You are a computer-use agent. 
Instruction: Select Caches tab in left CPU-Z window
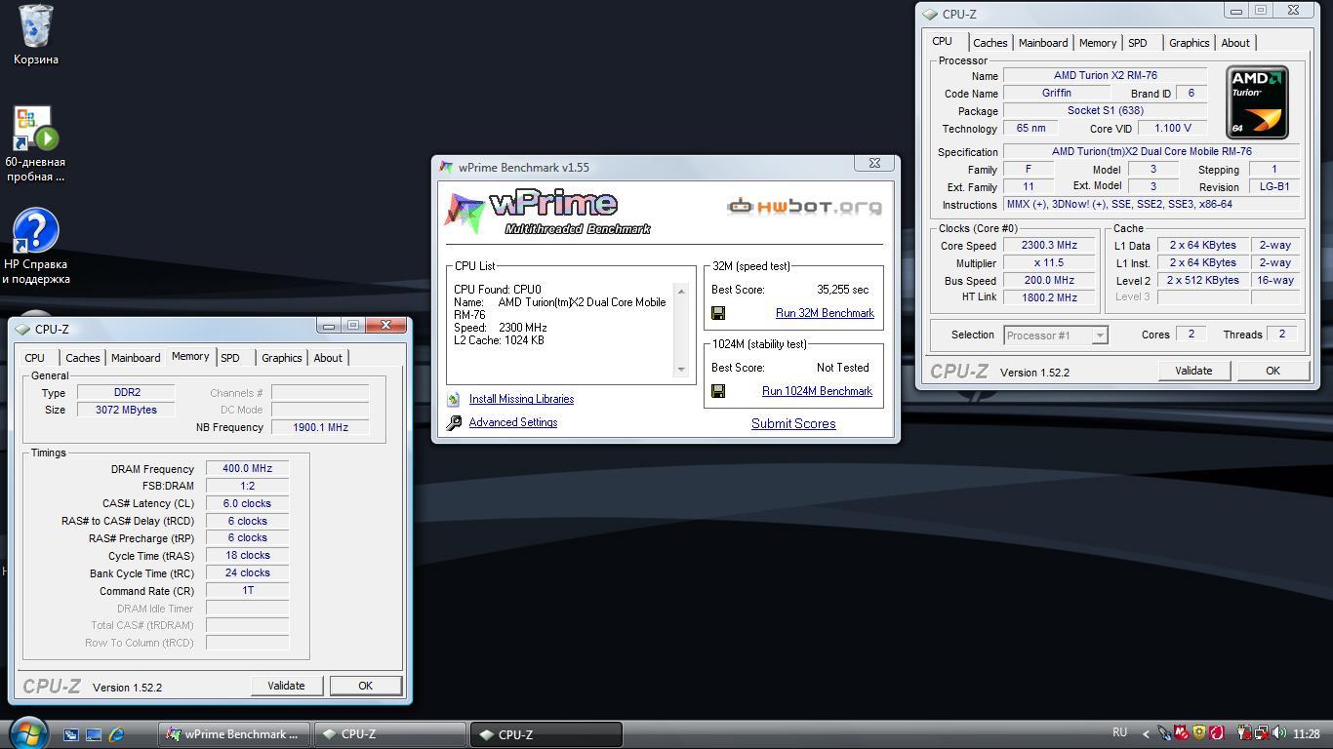[x=82, y=358]
